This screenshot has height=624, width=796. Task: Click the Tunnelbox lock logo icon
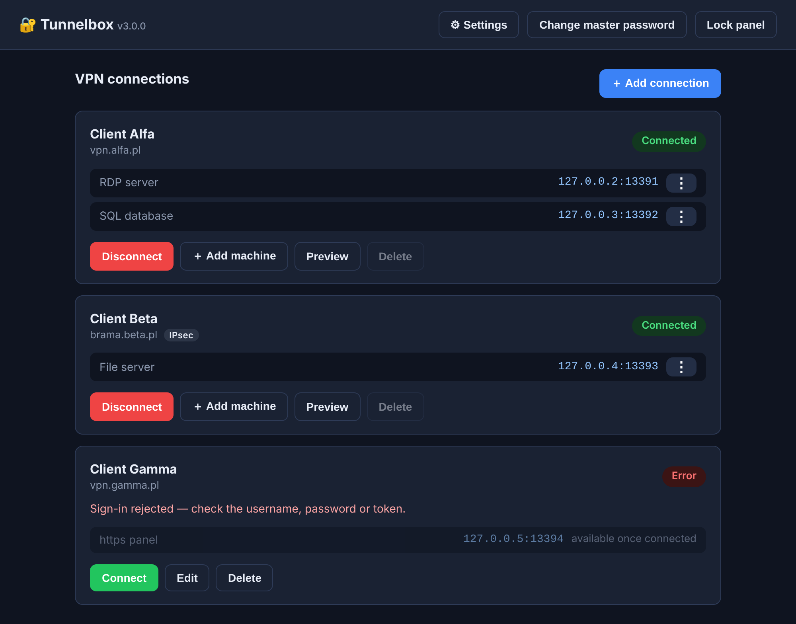pos(28,25)
